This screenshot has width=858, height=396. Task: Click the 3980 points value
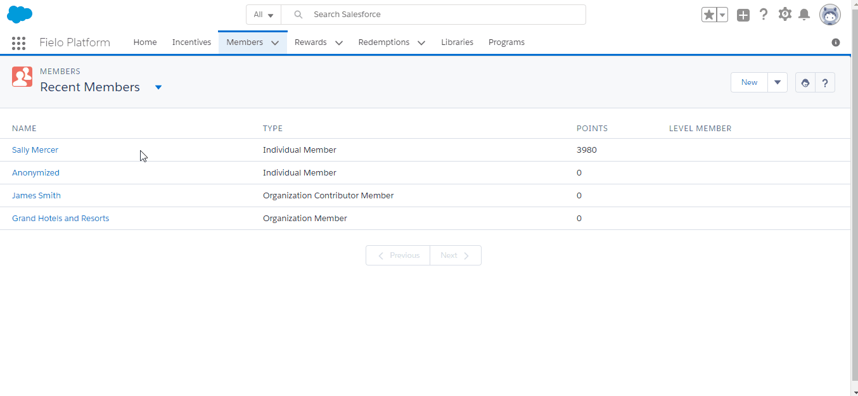(587, 150)
